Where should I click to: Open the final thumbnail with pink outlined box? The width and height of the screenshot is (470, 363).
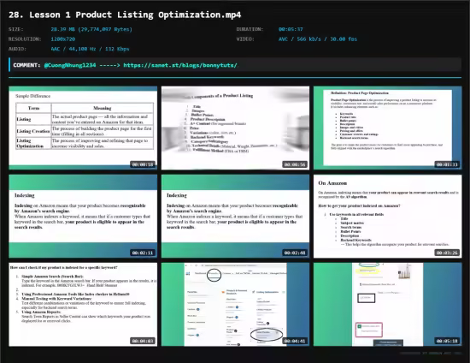[x=388, y=305]
